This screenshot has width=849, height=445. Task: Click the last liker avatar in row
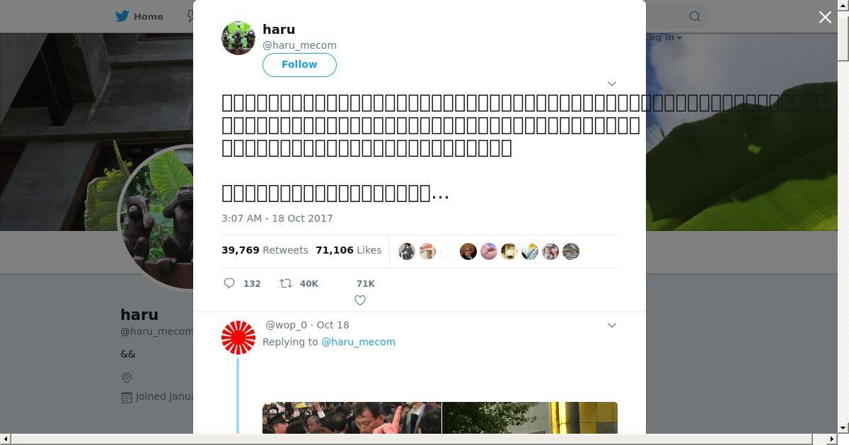[571, 251]
